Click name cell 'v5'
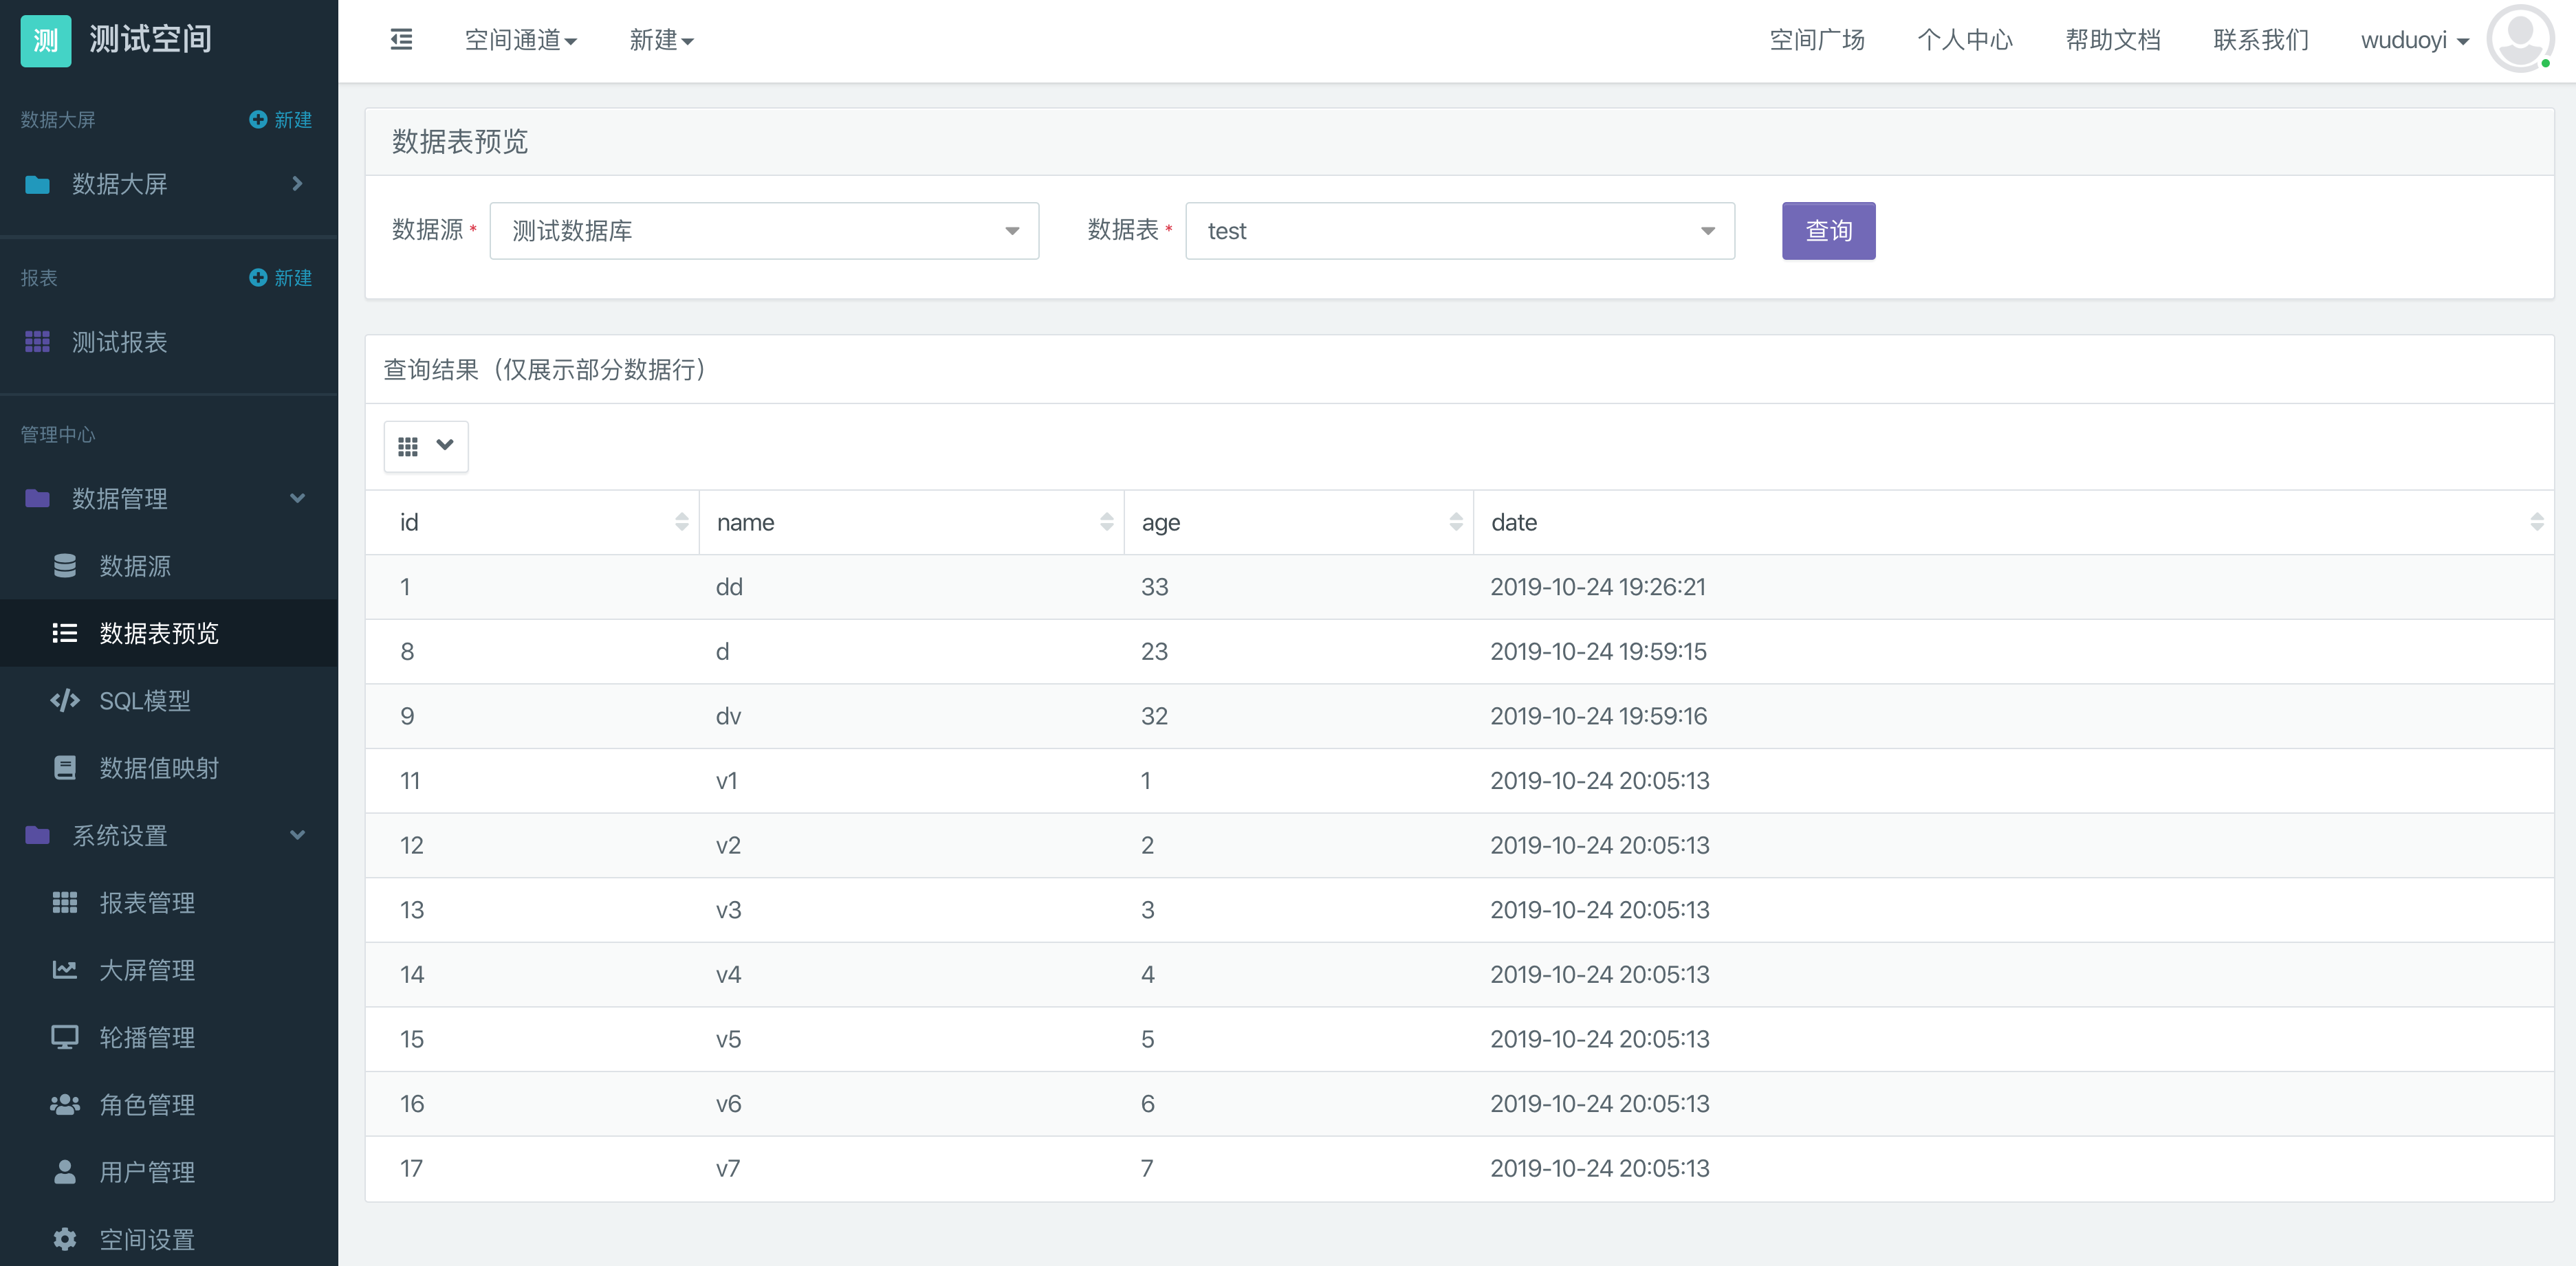Screen dimensions: 2576x1266 tap(728, 1039)
